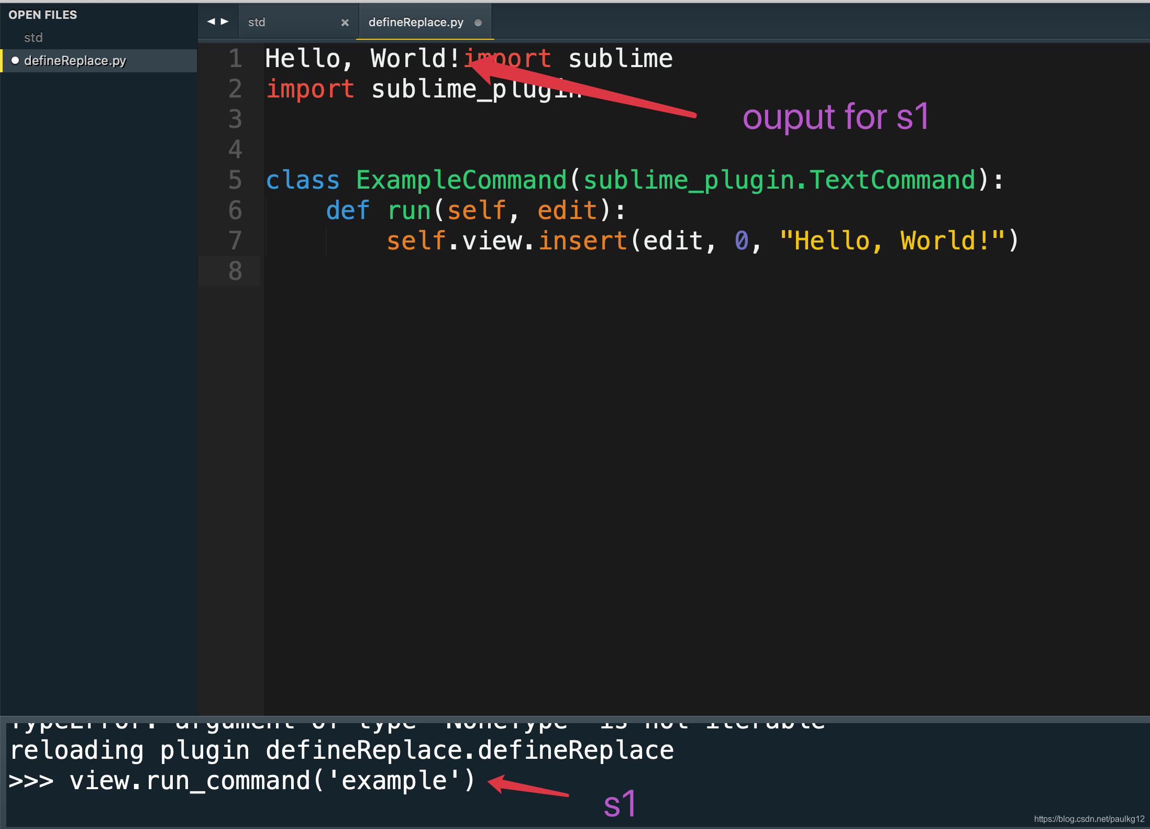Click 'self' at the start of line 7
The image size is (1150, 829).
tap(416, 241)
